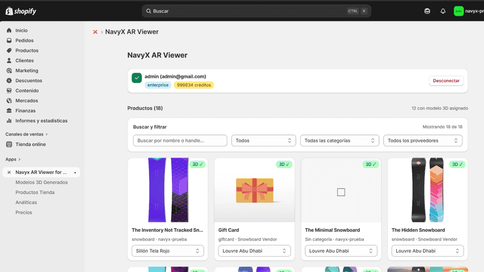Viewport: 484px width, 272px height.
Task: Select Navyx AR Viewer for... app entry
Action: 42,172
